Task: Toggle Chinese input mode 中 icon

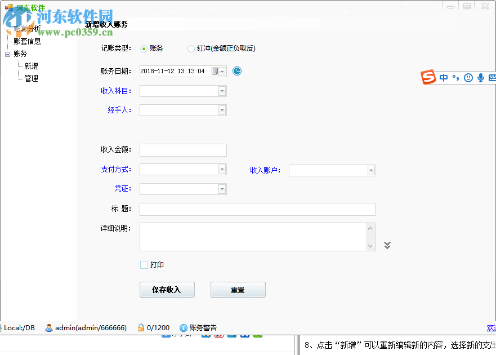Action: pos(444,78)
